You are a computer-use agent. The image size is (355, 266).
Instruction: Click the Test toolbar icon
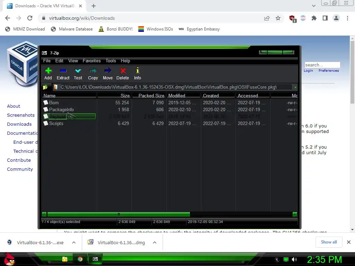[x=78, y=74]
